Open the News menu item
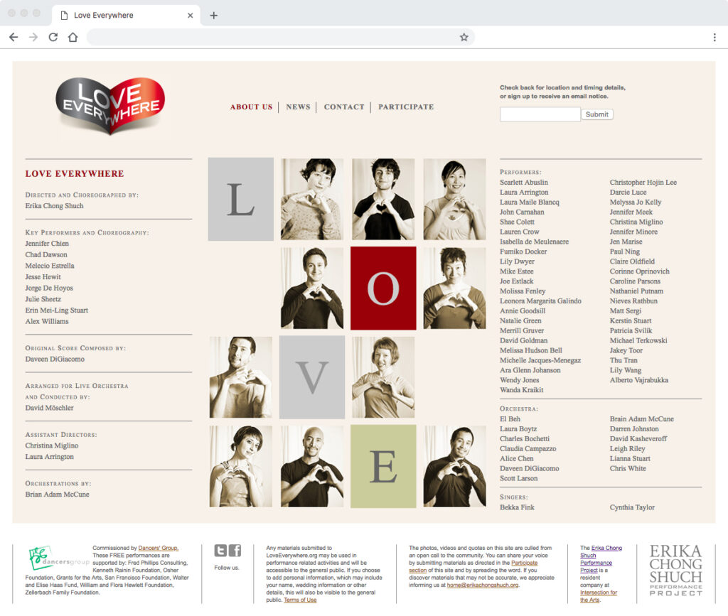The image size is (728, 616). [298, 107]
